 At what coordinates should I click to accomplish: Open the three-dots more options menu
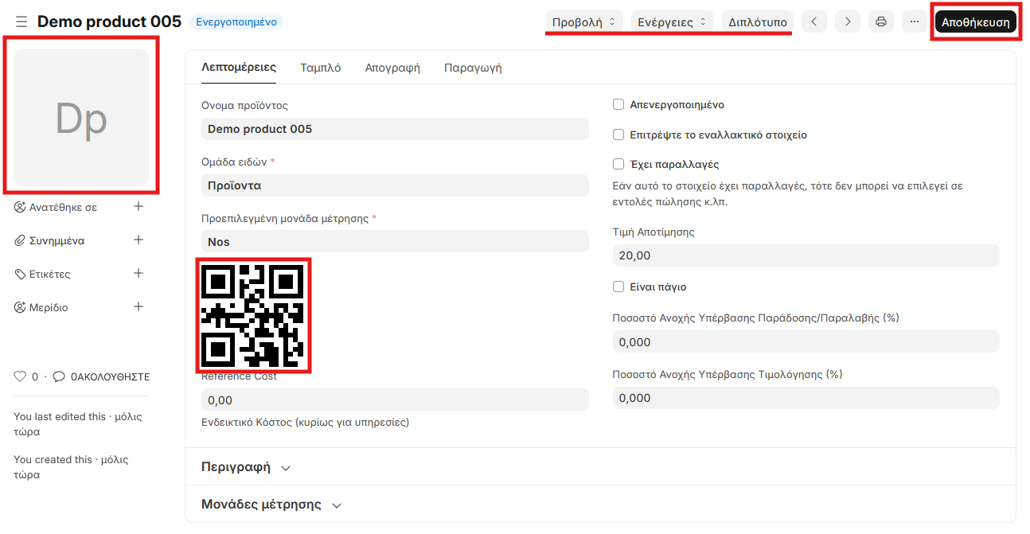915,22
